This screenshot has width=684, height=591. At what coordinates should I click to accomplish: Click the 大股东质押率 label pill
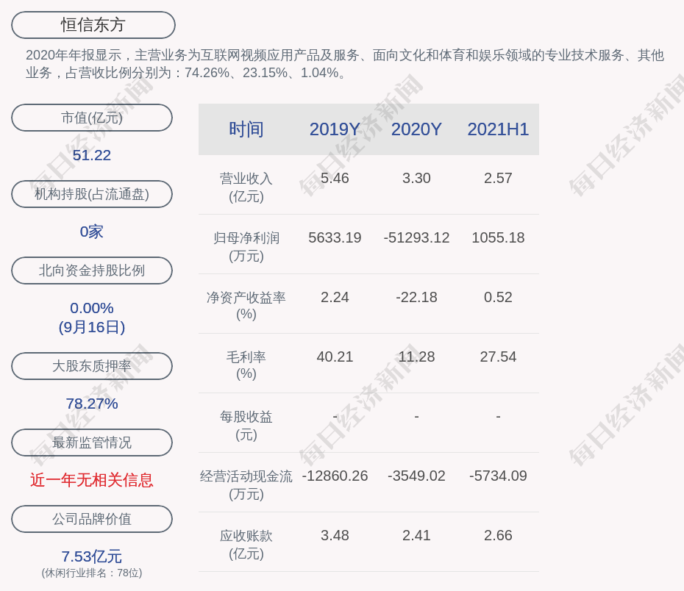pos(92,366)
